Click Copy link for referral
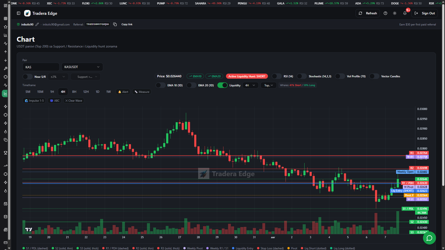Image resolution: width=445 pixels, height=250 pixels. coord(127,24)
